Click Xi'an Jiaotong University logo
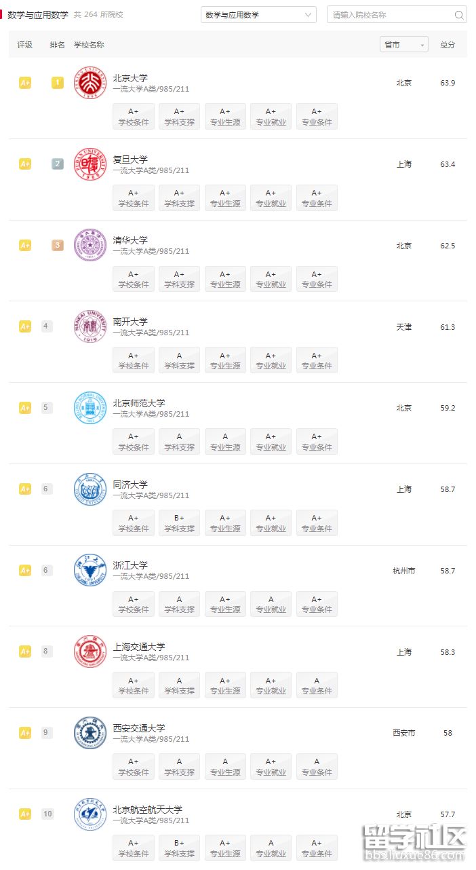476x870 pixels. pyautogui.click(x=90, y=733)
